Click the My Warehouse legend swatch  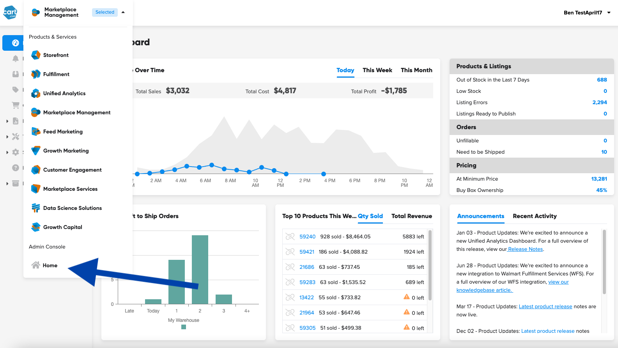click(184, 327)
